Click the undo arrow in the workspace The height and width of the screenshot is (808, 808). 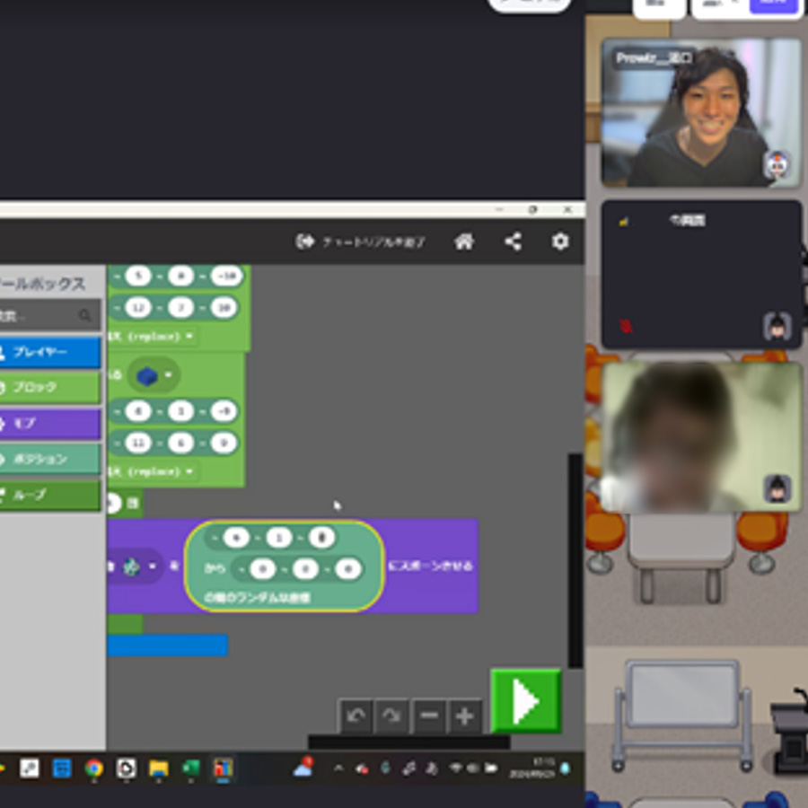pyautogui.click(x=356, y=716)
